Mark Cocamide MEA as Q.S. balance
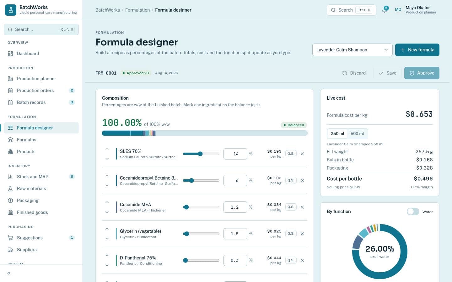452x282 pixels. pos(291,207)
